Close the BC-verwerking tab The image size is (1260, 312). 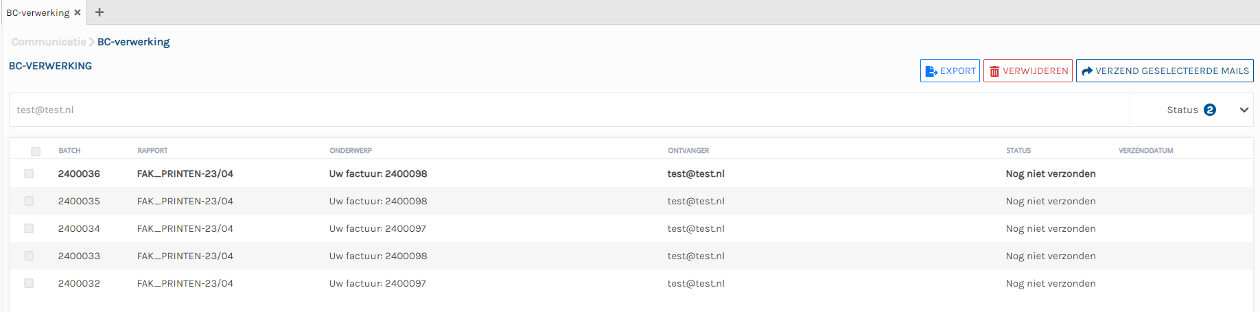coord(78,12)
